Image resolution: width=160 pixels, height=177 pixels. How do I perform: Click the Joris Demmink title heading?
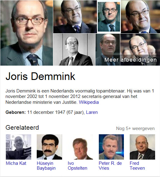(40, 76)
